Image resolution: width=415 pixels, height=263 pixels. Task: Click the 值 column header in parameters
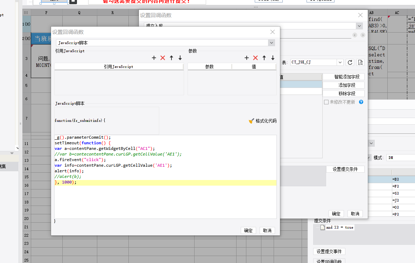pyautogui.click(x=254, y=67)
